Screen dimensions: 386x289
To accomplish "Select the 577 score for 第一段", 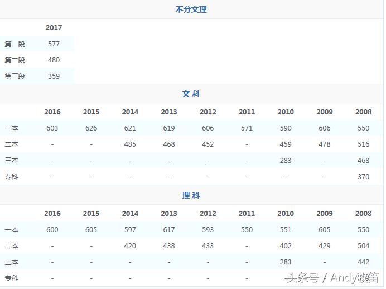I will (x=54, y=44).
